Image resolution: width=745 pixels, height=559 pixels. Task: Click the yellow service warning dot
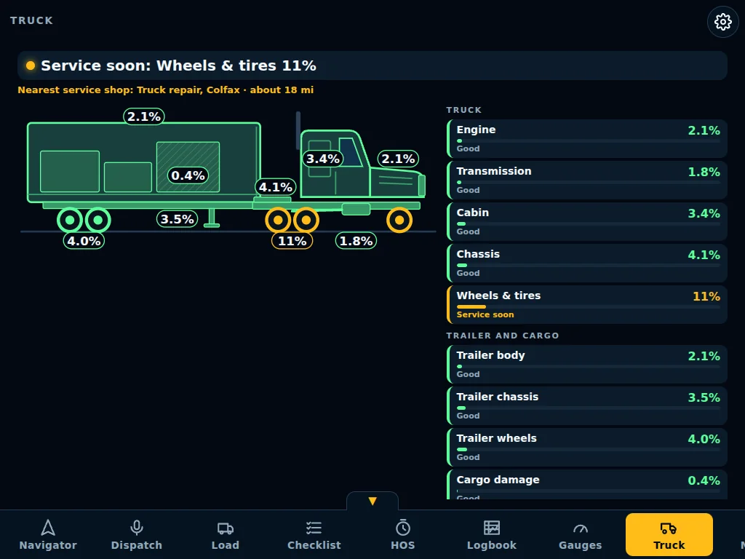pos(31,66)
